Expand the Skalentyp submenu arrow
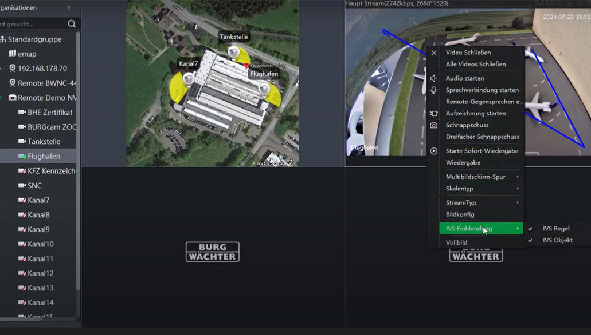Screen dimensions: 591x335 518,189
